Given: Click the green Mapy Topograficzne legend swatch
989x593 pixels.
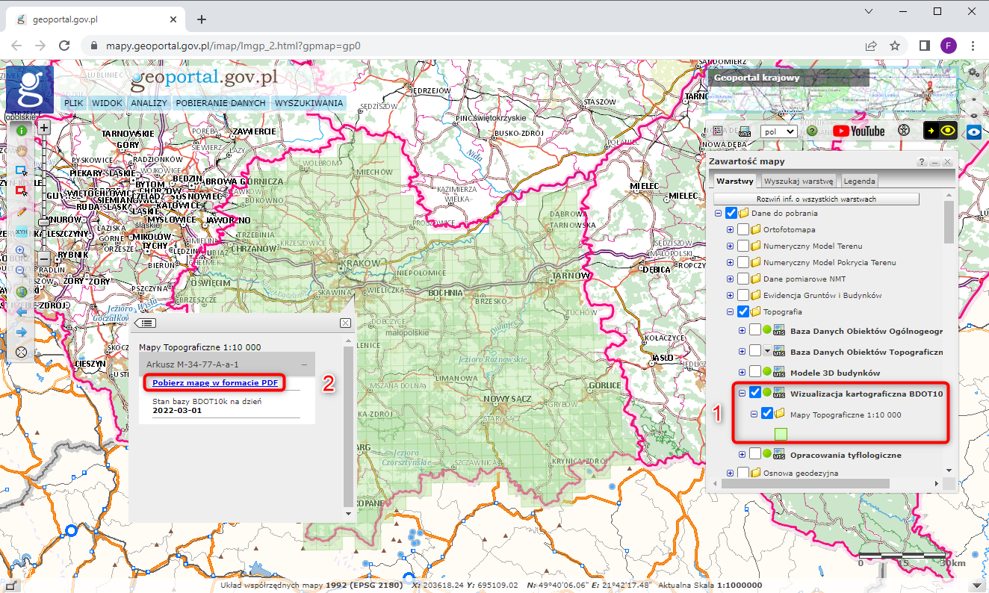Looking at the screenshot, I should point(781,434).
